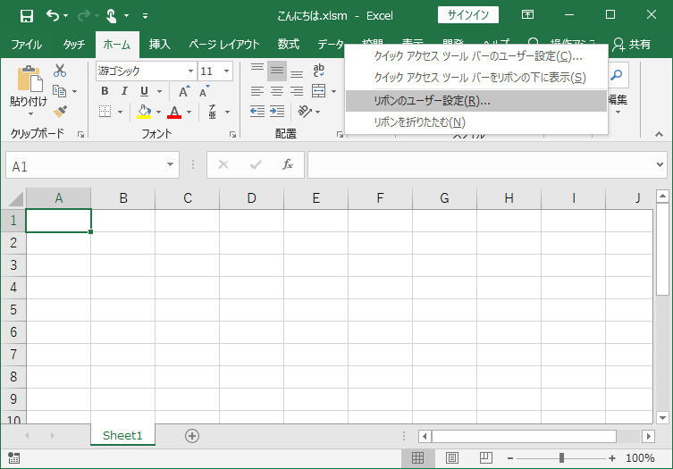Increase font size icon
The image size is (673, 469).
coord(184,91)
